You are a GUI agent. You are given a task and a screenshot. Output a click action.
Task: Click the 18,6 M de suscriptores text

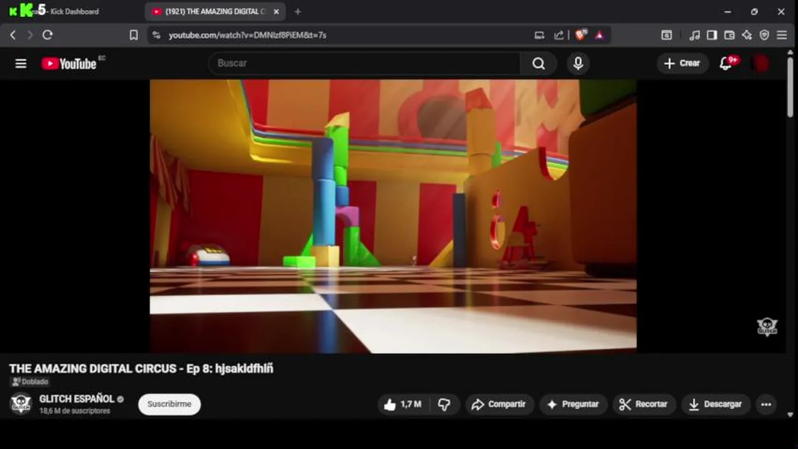[x=74, y=411]
